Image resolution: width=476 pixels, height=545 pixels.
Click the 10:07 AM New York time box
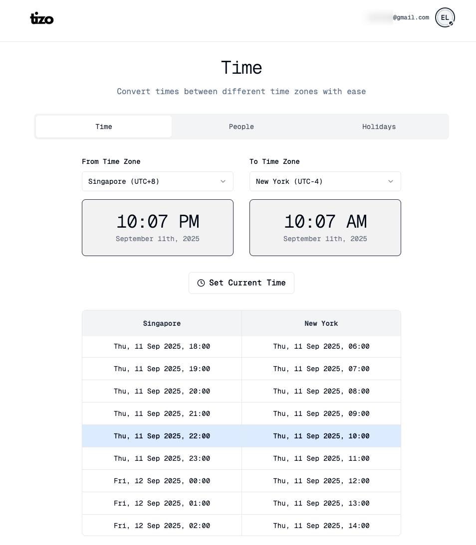pyautogui.click(x=325, y=228)
